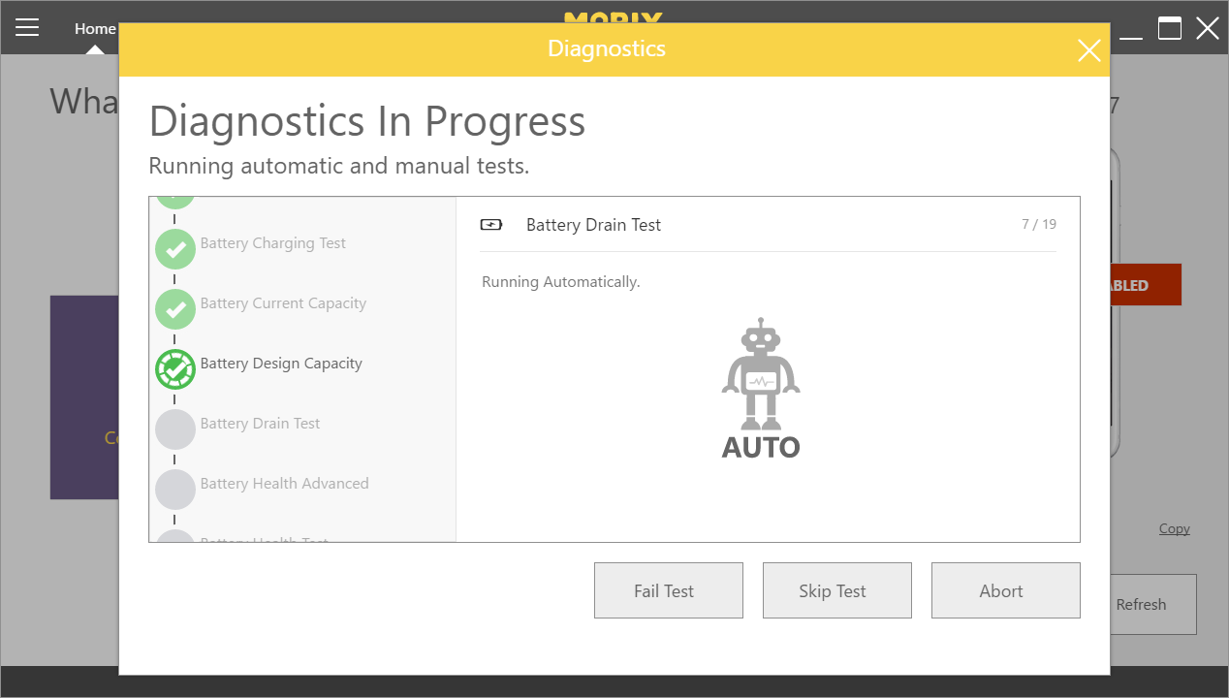This screenshot has height=698, width=1229.
Task: Click the Refresh button in the main window
Action: point(1153,604)
